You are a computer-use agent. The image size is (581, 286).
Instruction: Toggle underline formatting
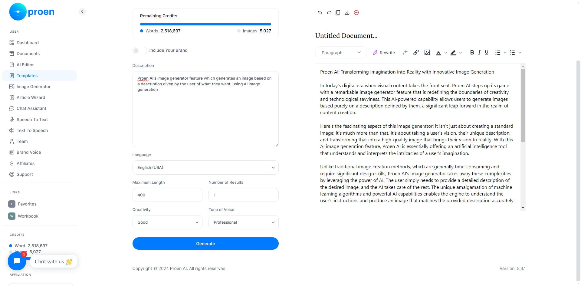point(487,52)
